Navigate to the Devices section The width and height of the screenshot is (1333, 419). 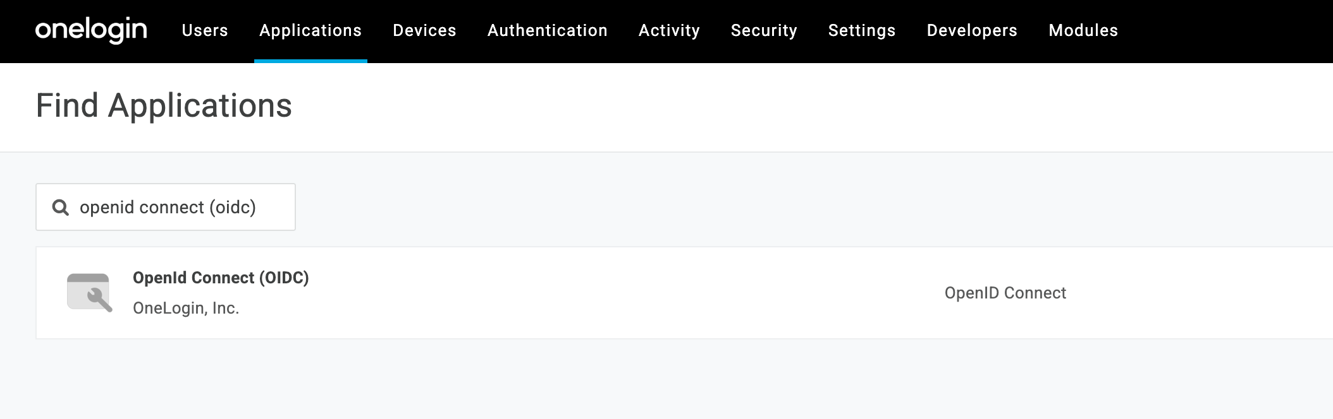coord(424,30)
